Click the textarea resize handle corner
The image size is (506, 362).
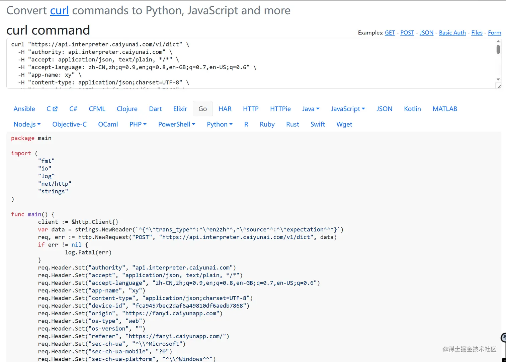[499, 86]
